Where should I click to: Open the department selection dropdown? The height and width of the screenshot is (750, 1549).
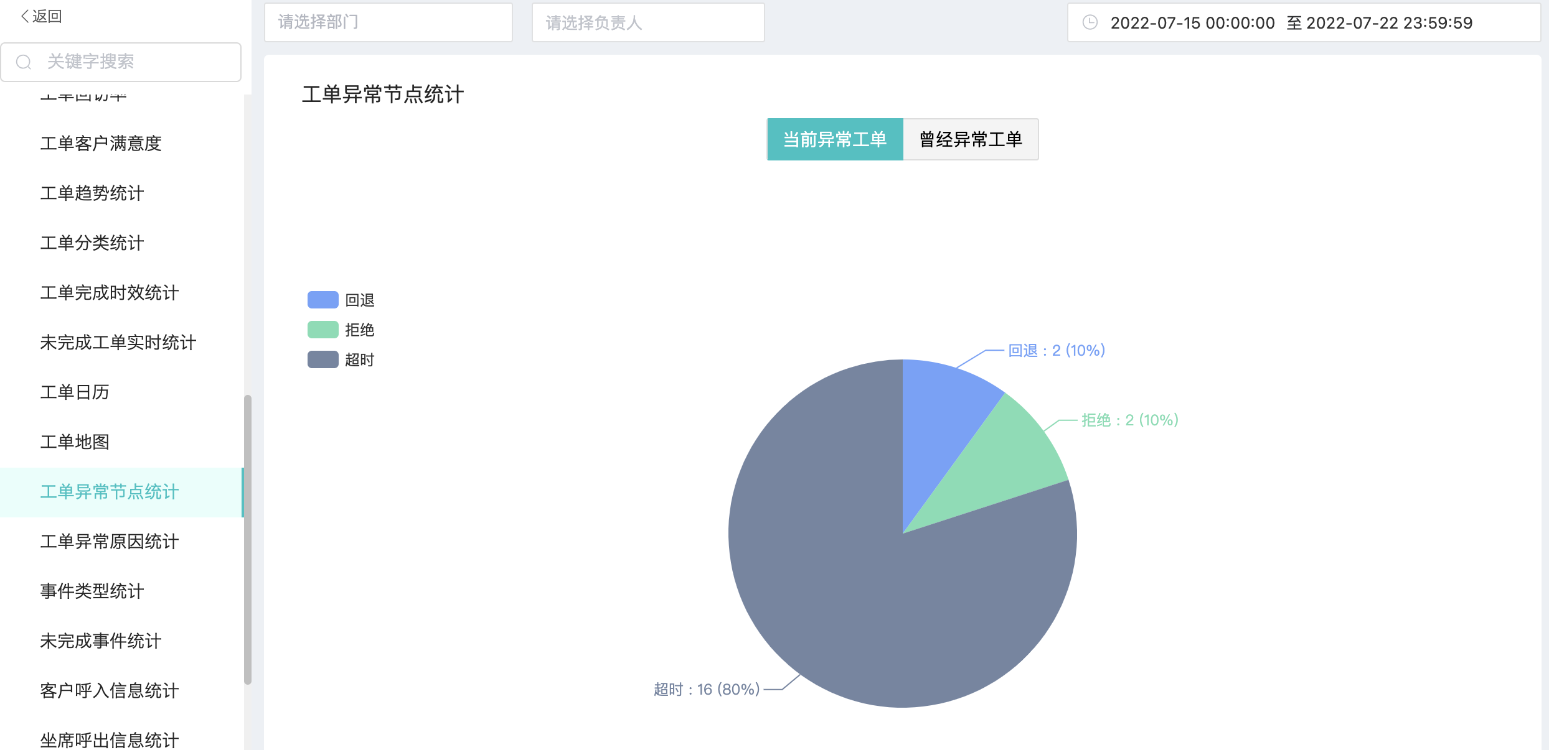[x=388, y=22]
